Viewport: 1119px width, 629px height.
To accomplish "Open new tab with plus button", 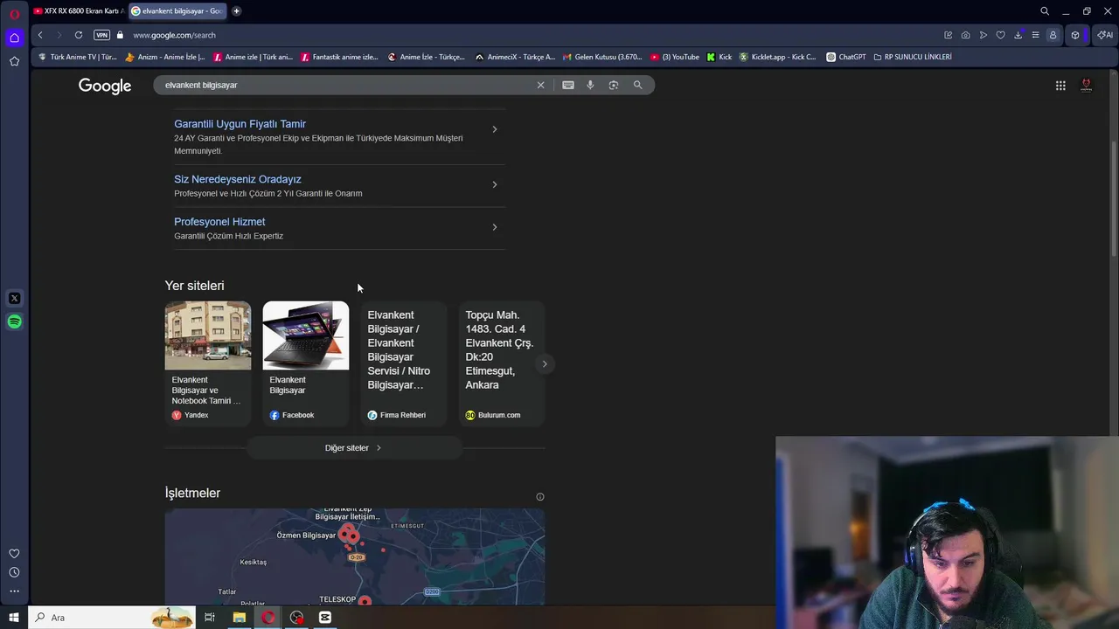I will [x=236, y=11].
